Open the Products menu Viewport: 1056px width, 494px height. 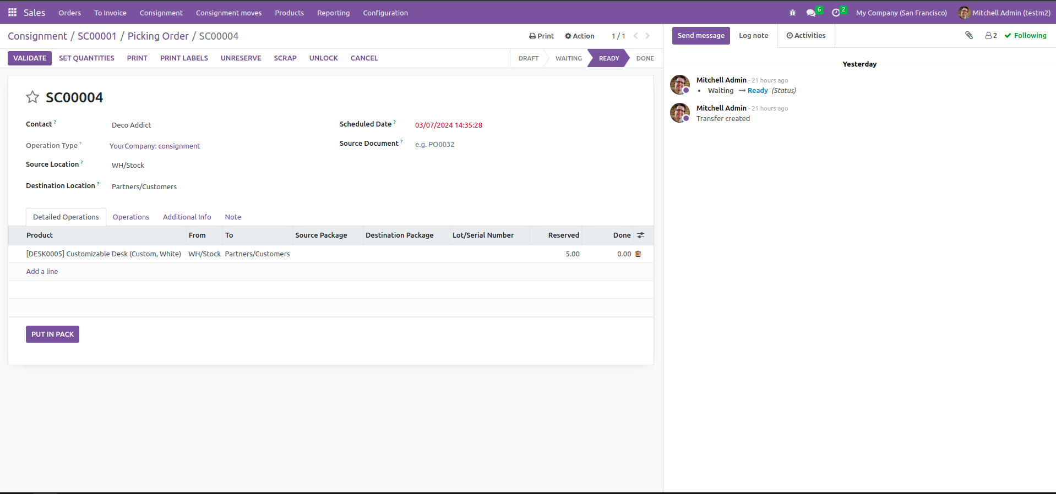[x=289, y=13]
